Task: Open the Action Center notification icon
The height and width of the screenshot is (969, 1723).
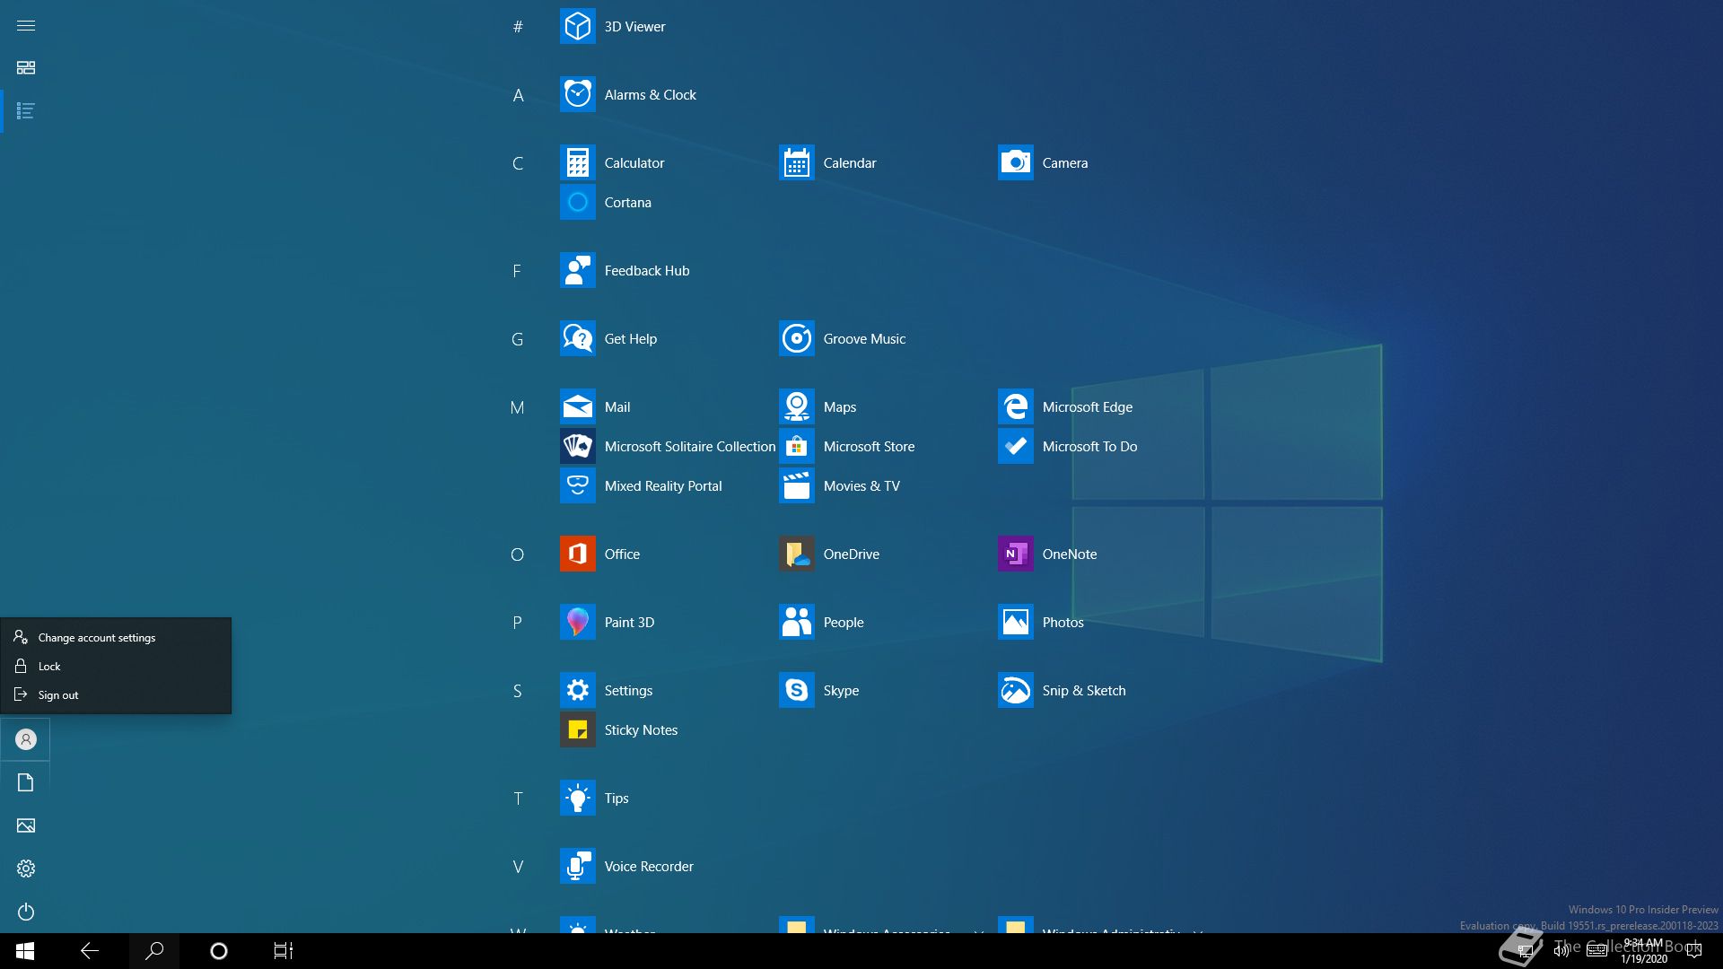Action: pyautogui.click(x=1694, y=951)
